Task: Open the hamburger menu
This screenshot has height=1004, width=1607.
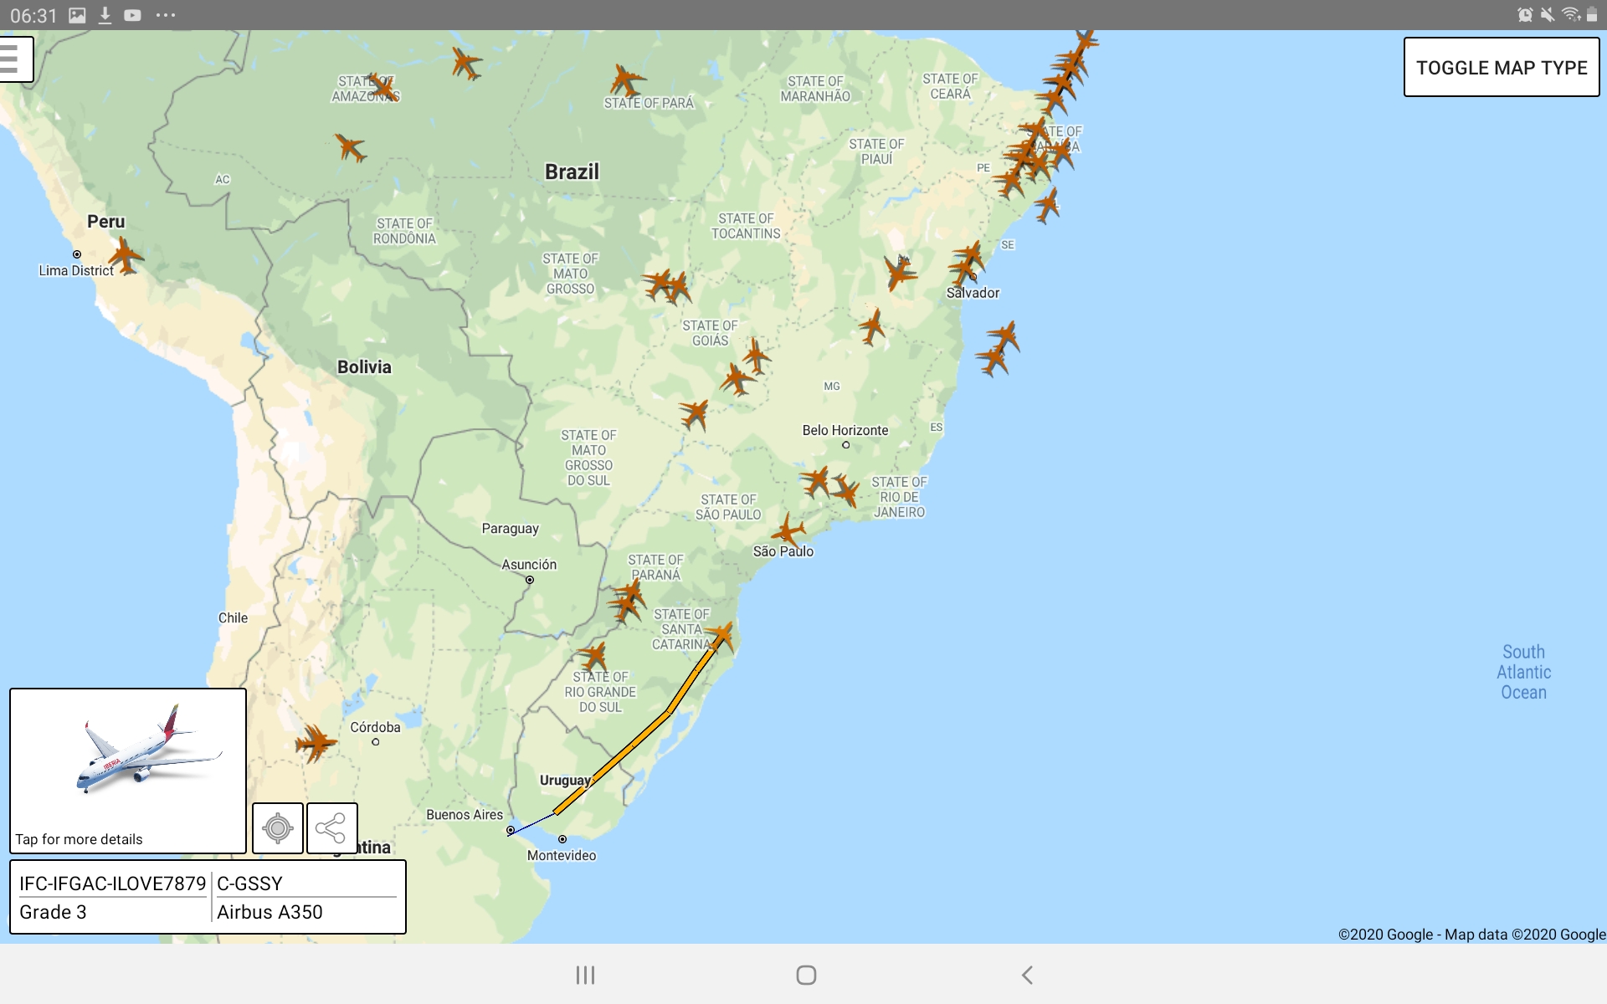Action: [x=14, y=59]
